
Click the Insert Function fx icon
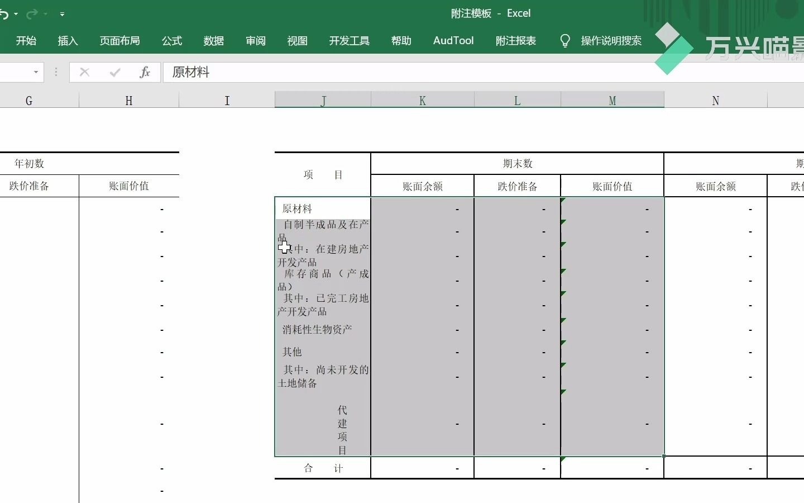(x=145, y=72)
